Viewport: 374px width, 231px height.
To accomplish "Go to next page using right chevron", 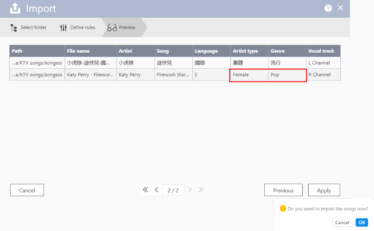I will point(190,190).
